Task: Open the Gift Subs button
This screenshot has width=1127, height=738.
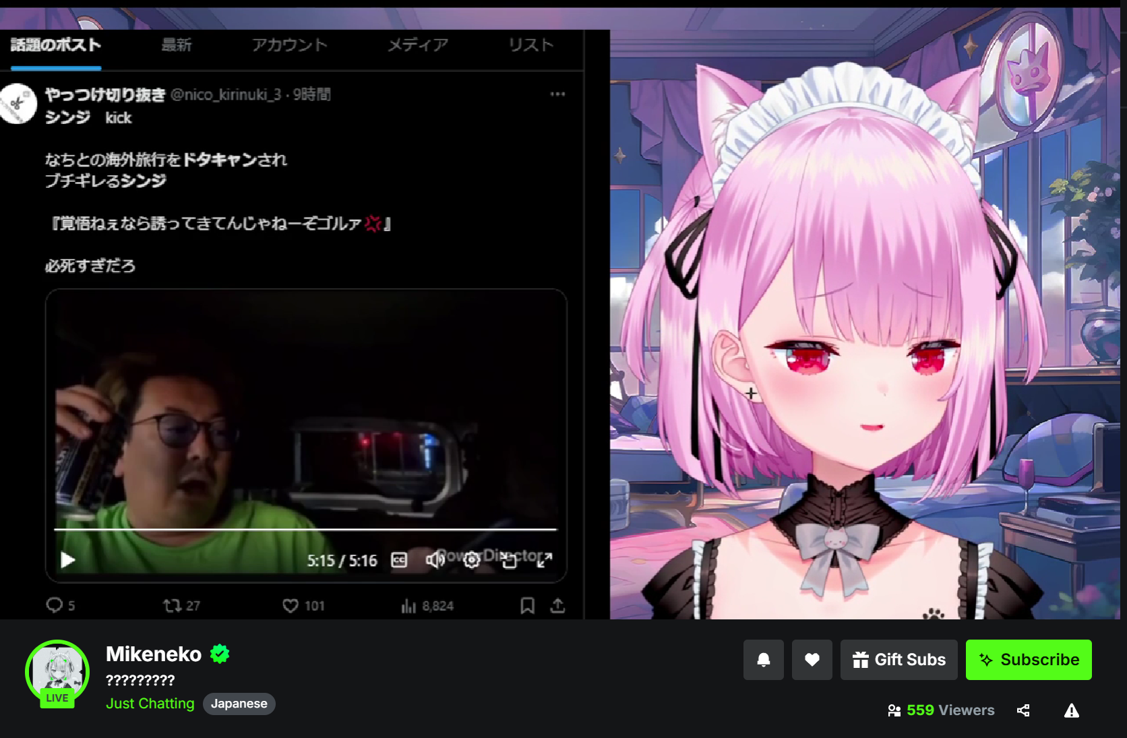Action: 898,659
